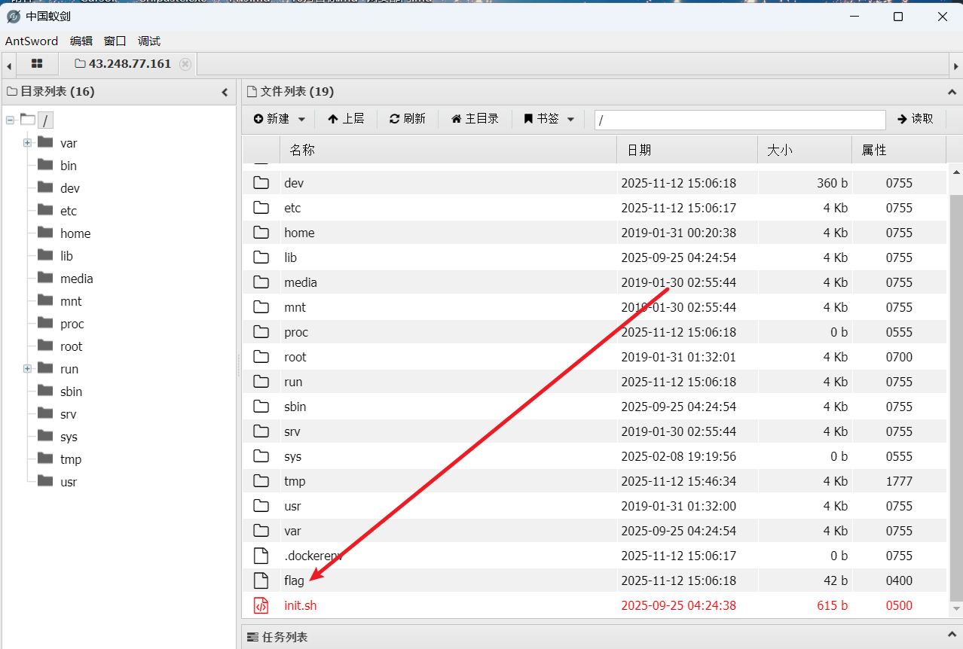Expand the var folder in tree
Viewport: 963px width, 649px height.
pyautogui.click(x=27, y=142)
